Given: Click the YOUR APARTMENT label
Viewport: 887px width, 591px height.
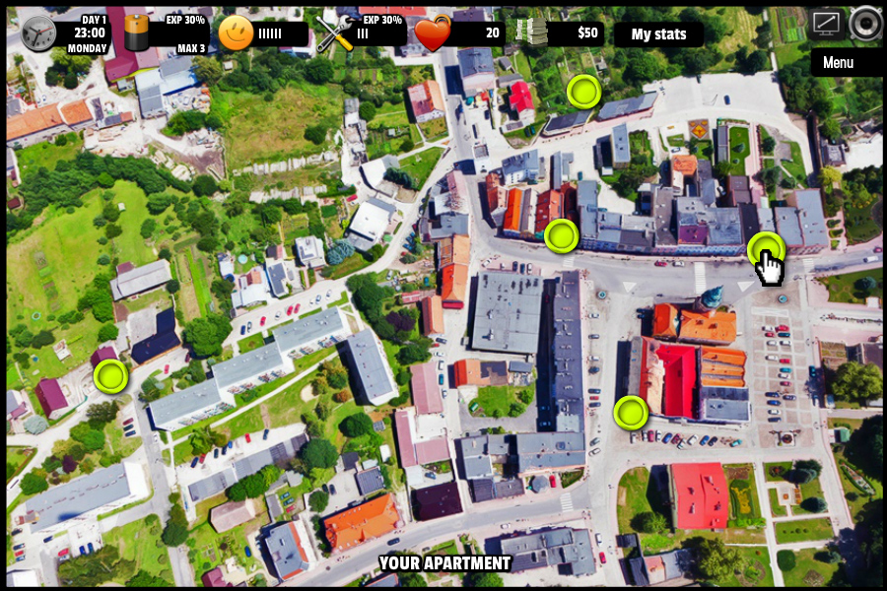Looking at the screenshot, I should point(445,563).
